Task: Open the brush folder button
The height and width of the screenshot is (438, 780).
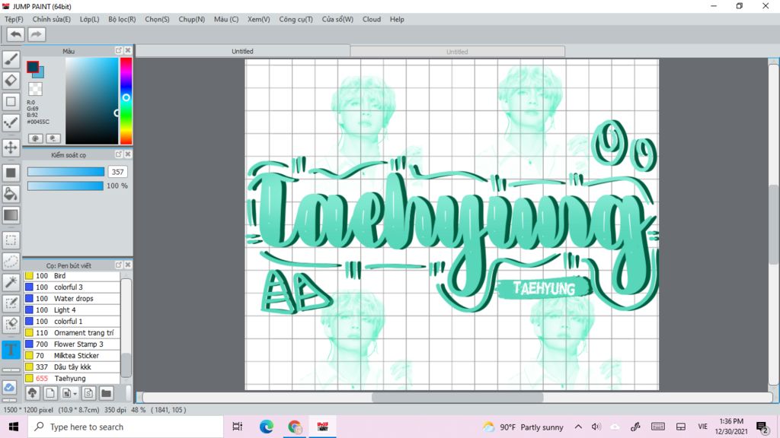Action: click(x=106, y=393)
